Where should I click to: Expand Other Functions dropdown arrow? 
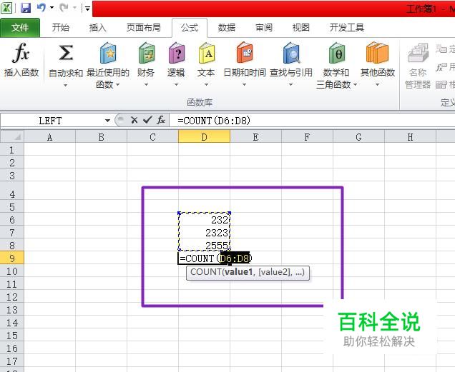pos(377,85)
